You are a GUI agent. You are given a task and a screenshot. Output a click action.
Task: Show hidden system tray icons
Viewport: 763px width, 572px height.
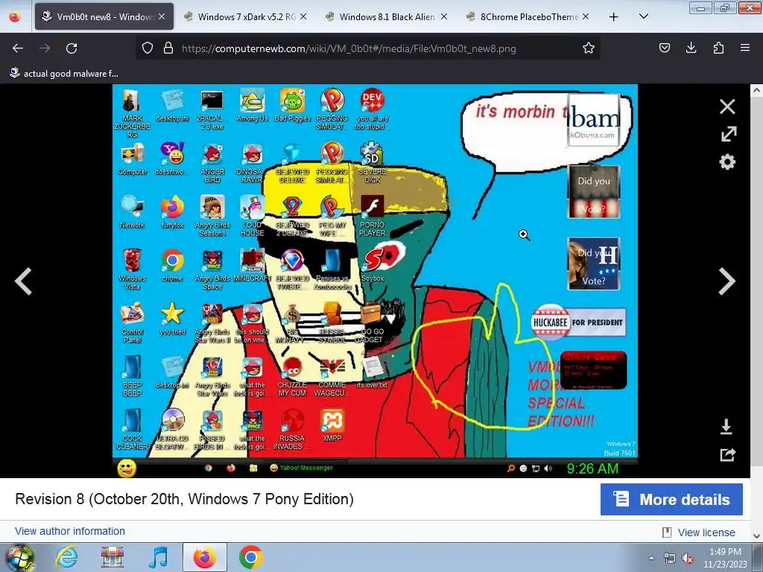click(x=651, y=558)
